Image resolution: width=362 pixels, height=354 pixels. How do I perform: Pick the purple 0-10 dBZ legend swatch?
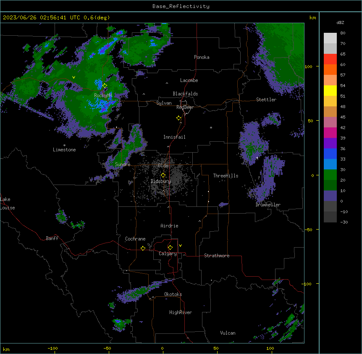330,196
